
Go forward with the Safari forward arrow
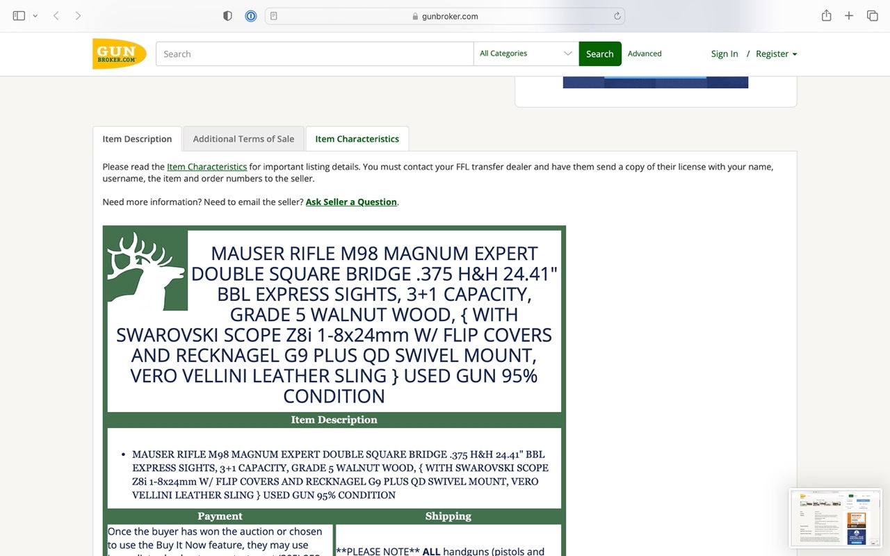78,16
